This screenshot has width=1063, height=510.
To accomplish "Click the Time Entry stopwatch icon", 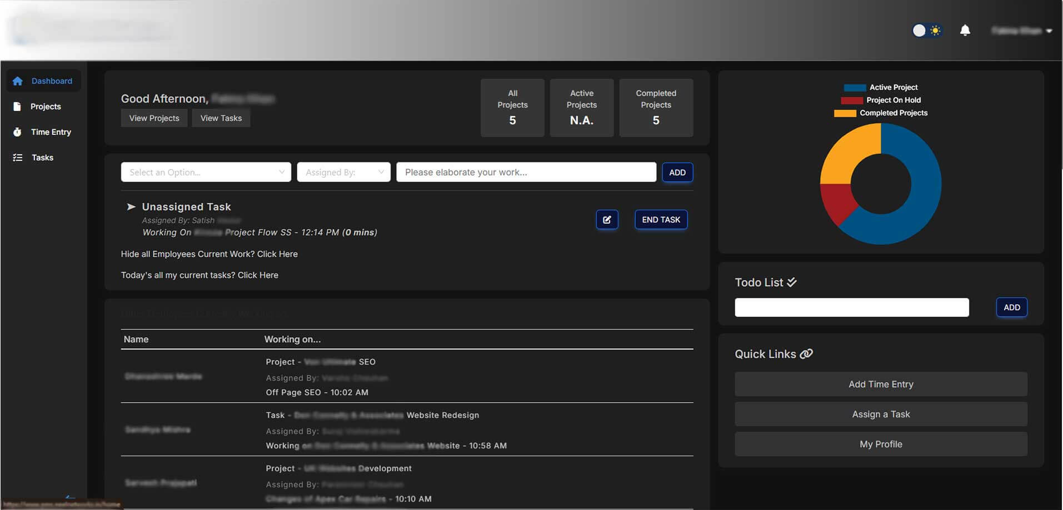I will [x=17, y=132].
